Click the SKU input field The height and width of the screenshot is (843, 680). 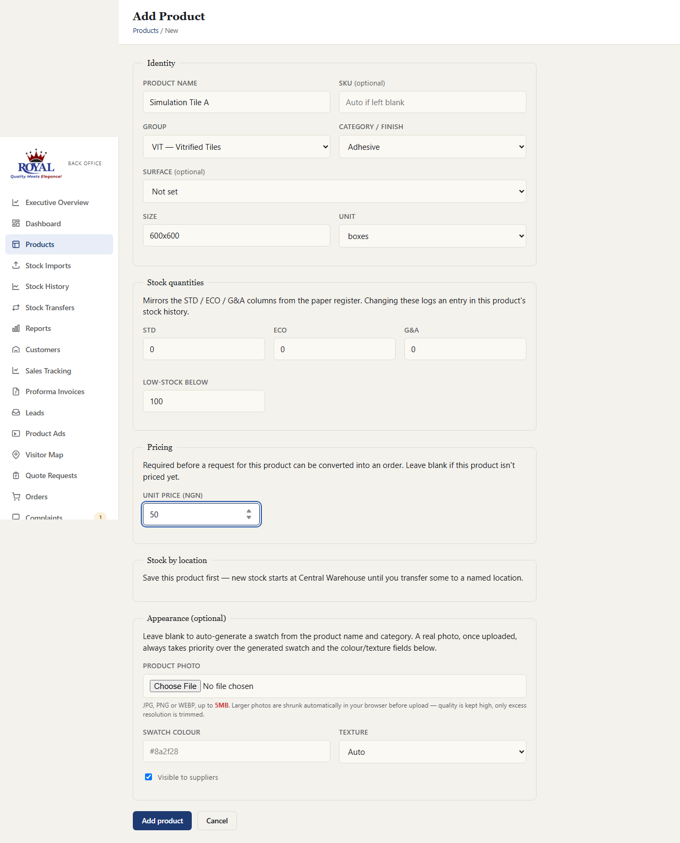(x=432, y=102)
